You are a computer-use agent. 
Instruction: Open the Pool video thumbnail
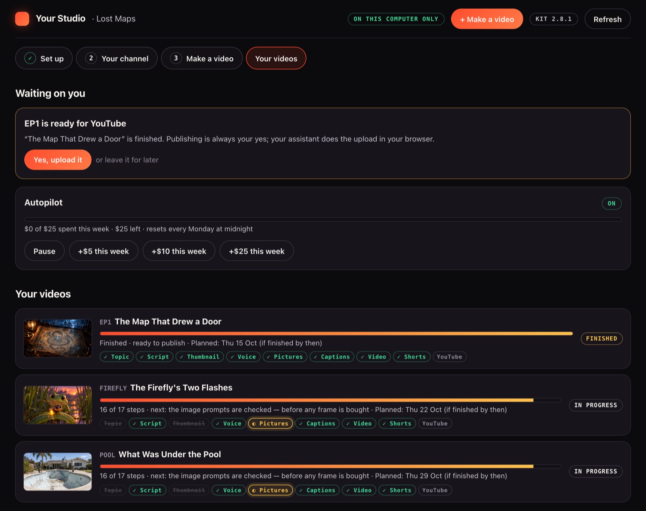(x=58, y=471)
